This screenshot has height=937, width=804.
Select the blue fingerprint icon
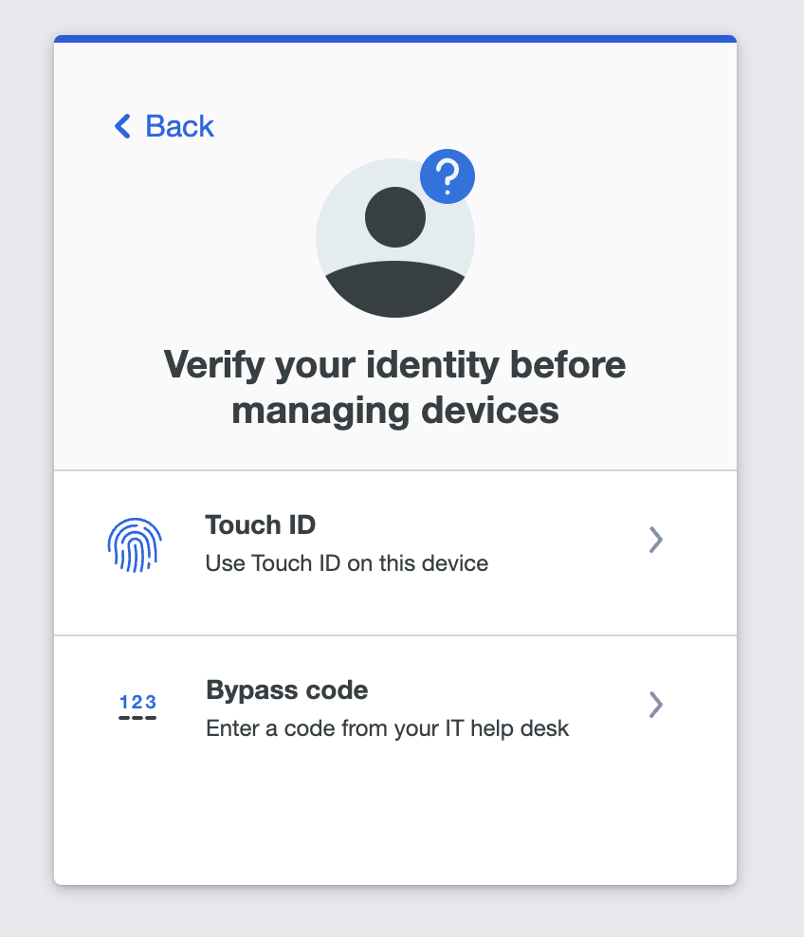point(135,545)
